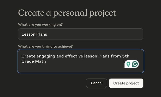The width and height of the screenshot is (161, 97).
Task: Place cursor on 'from' in the description
Action: 116,56
